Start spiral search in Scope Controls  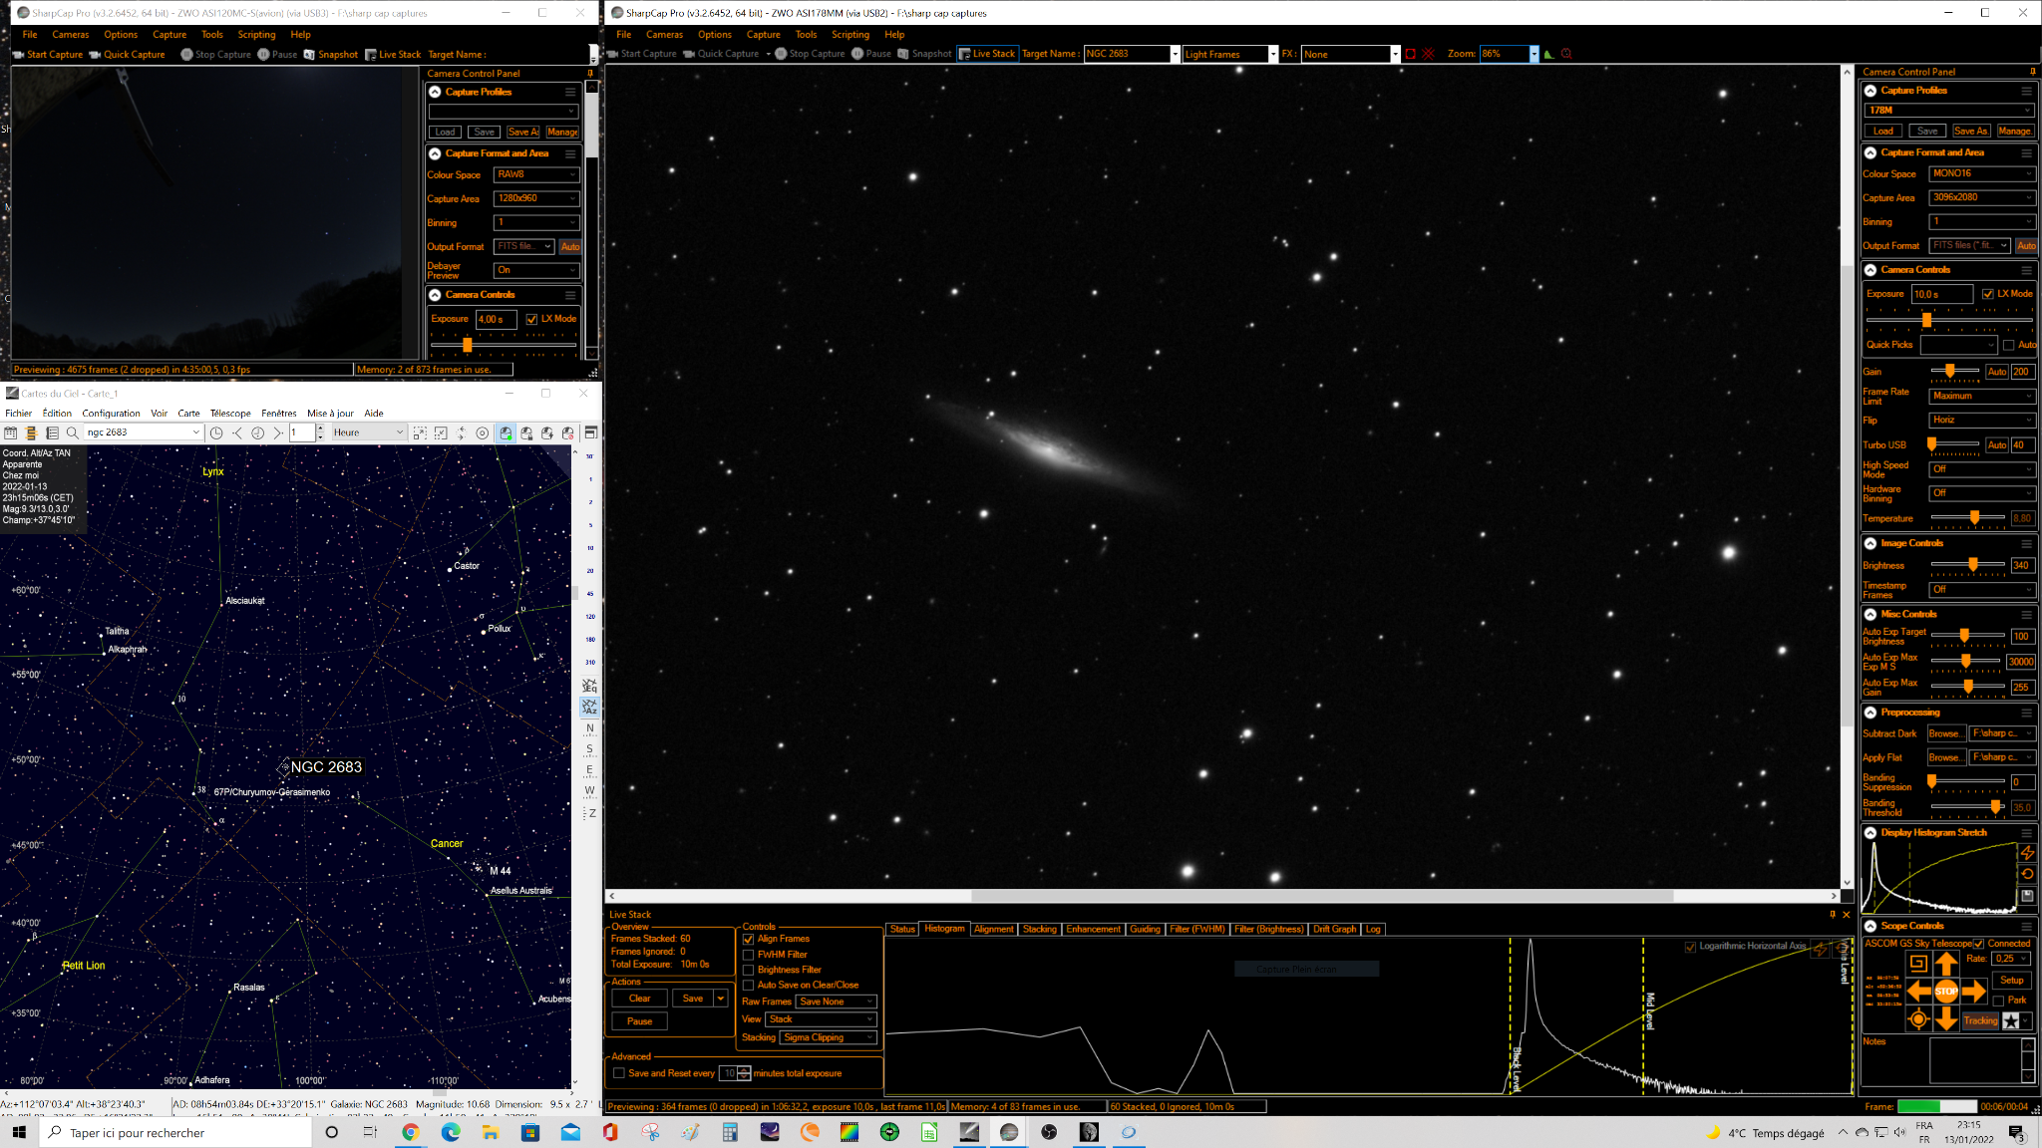(1917, 963)
